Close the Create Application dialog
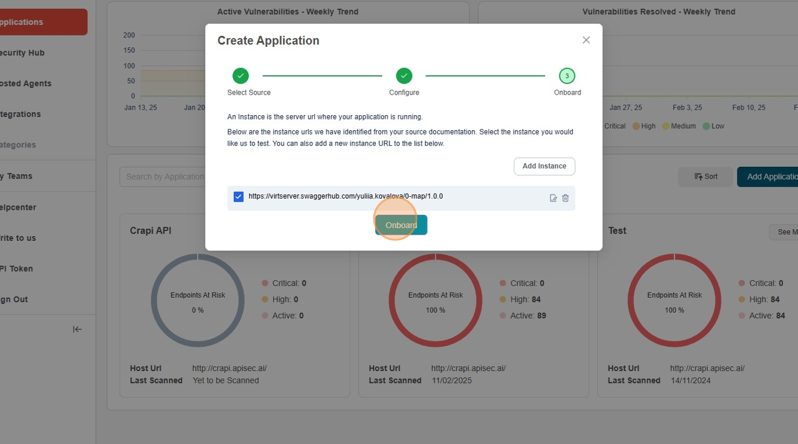The width and height of the screenshot is (798, 444). pos(586,40)
